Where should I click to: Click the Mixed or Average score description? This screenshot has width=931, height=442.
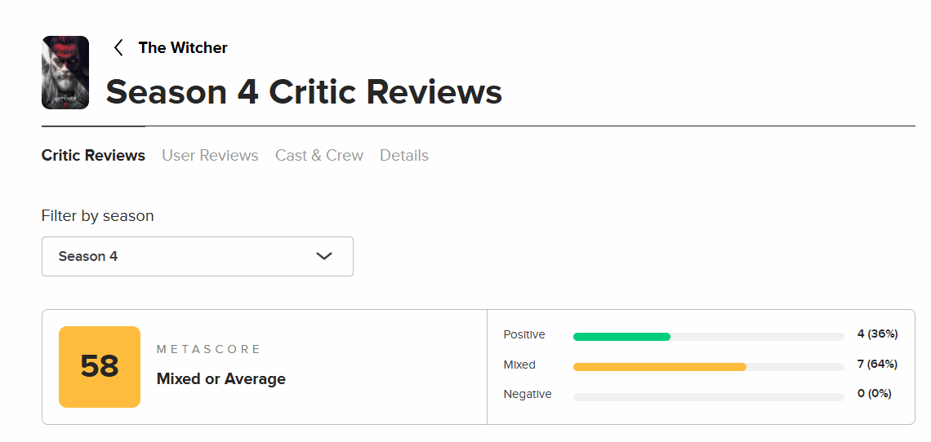[221, 378]
